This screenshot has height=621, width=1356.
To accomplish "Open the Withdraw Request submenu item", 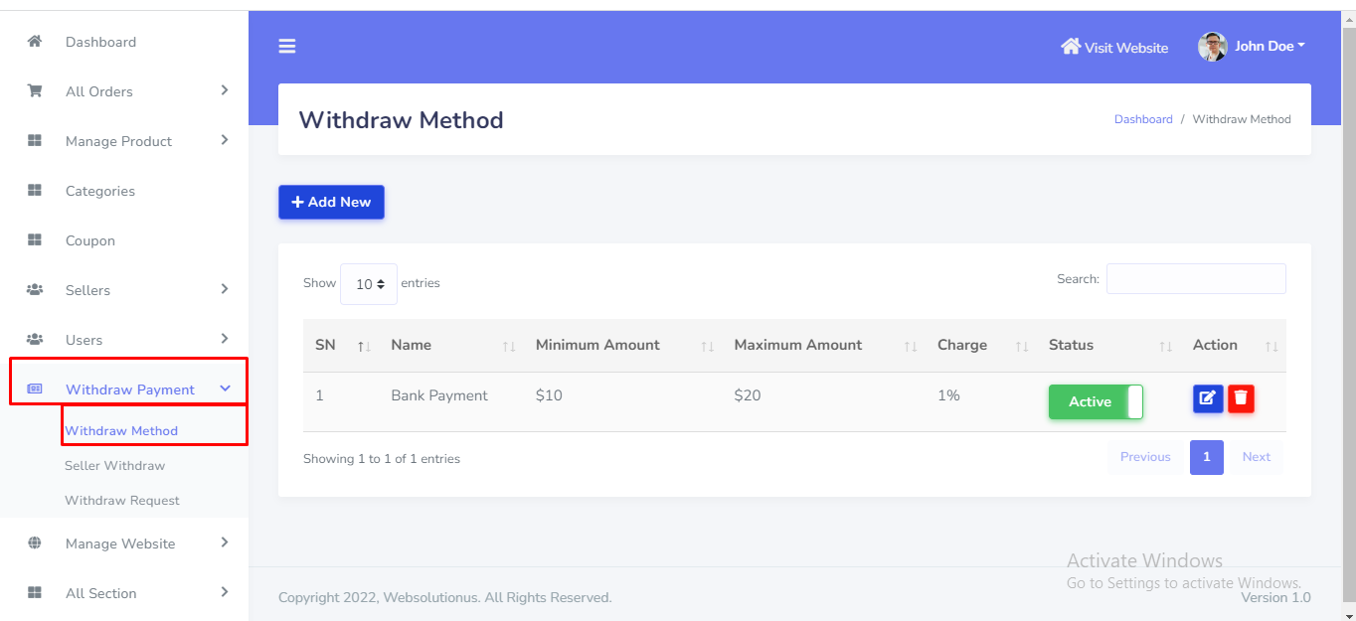I will pos(122,501).
